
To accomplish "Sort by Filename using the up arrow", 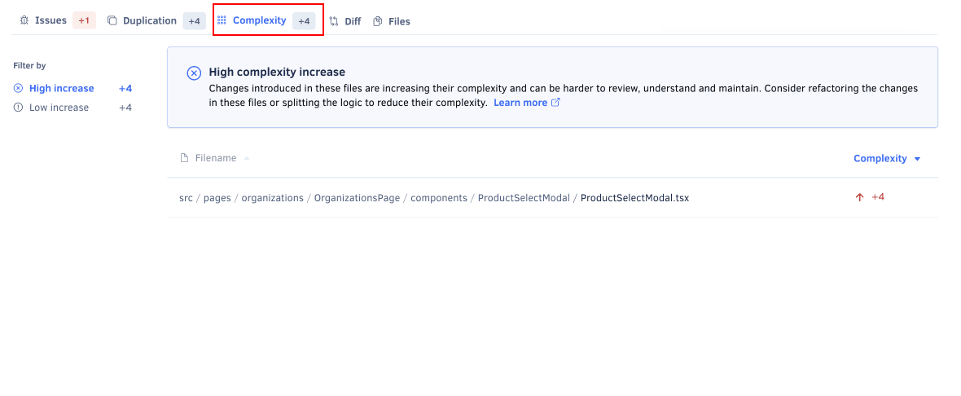I will pos(247,158).
